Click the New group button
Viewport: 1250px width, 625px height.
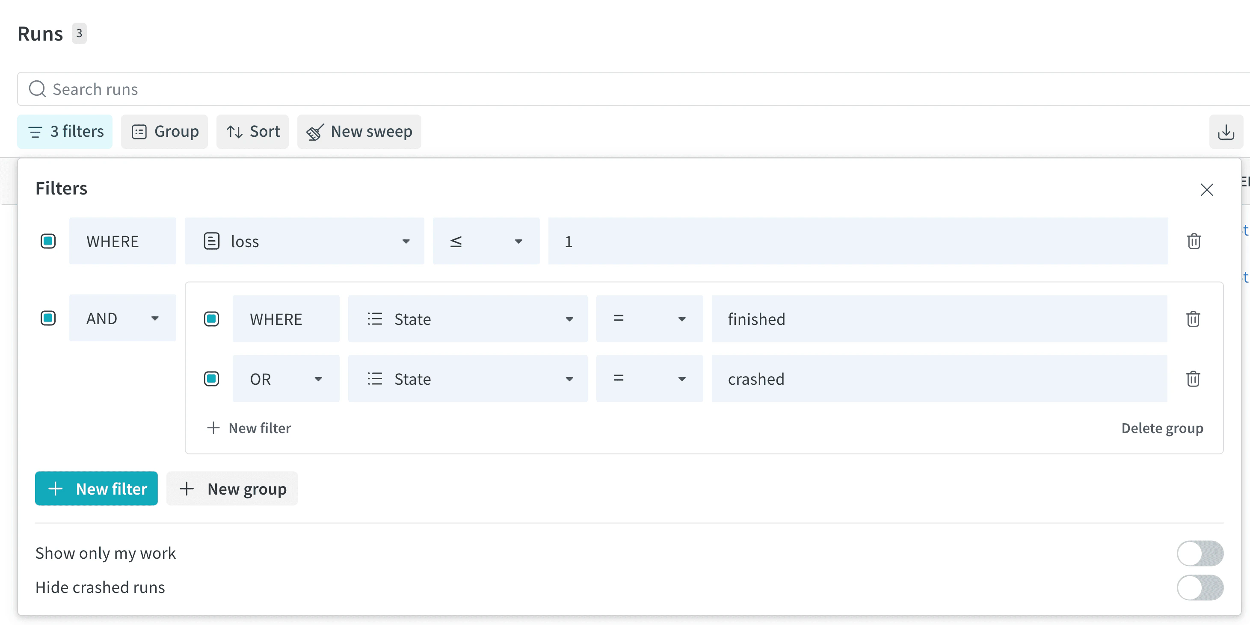232,488
